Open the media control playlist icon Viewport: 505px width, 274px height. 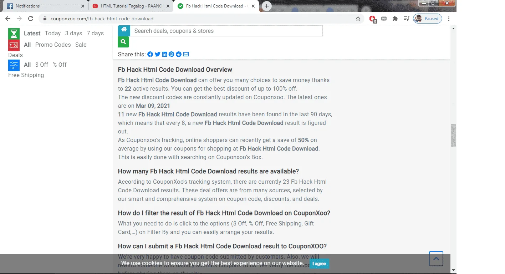[406, 19]
